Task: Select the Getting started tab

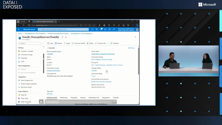Action: (52, 98)
